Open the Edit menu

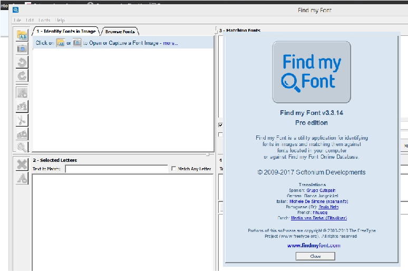click(30, 20)
